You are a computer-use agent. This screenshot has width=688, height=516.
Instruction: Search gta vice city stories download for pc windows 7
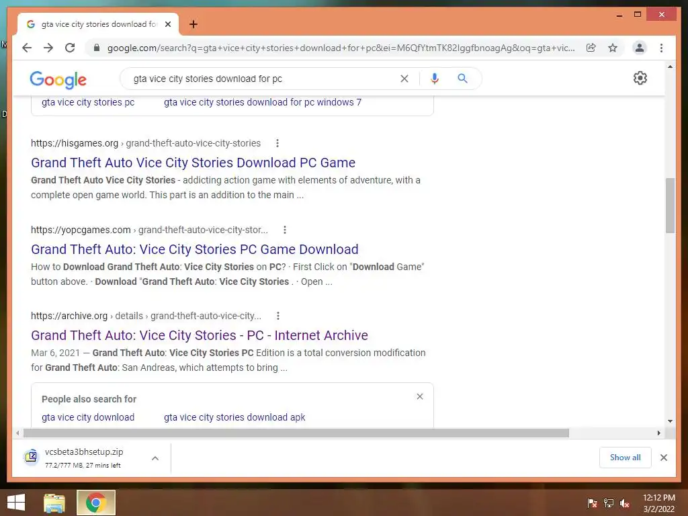263,102
